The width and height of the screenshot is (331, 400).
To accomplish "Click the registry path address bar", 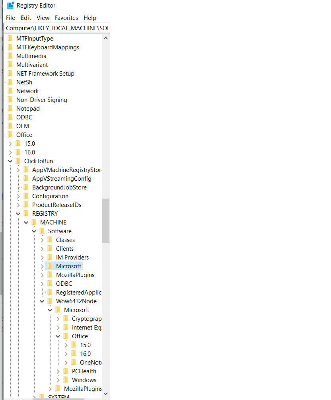I will (58, 28).
